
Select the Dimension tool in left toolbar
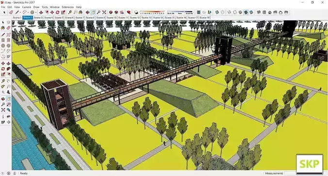8,81
